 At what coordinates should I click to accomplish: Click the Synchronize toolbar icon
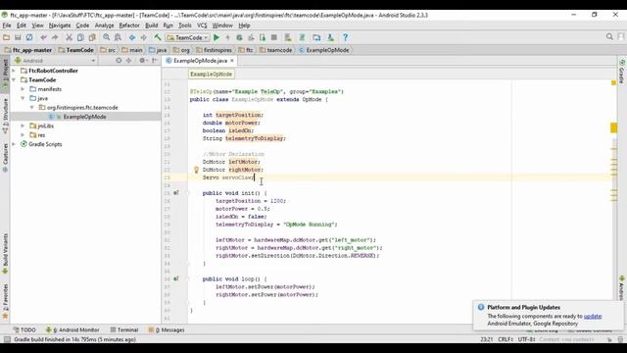(29, 37)
